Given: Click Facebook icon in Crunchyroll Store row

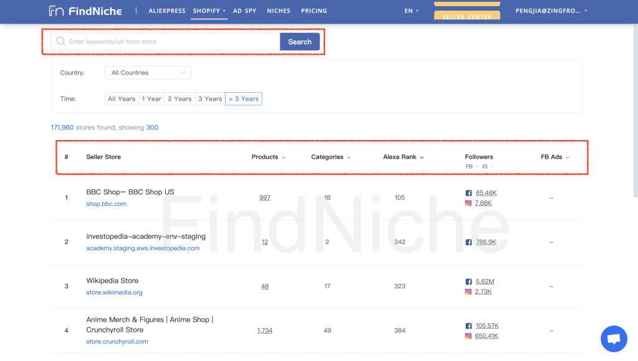Looking at the screenshot, I should pos(469,326).
